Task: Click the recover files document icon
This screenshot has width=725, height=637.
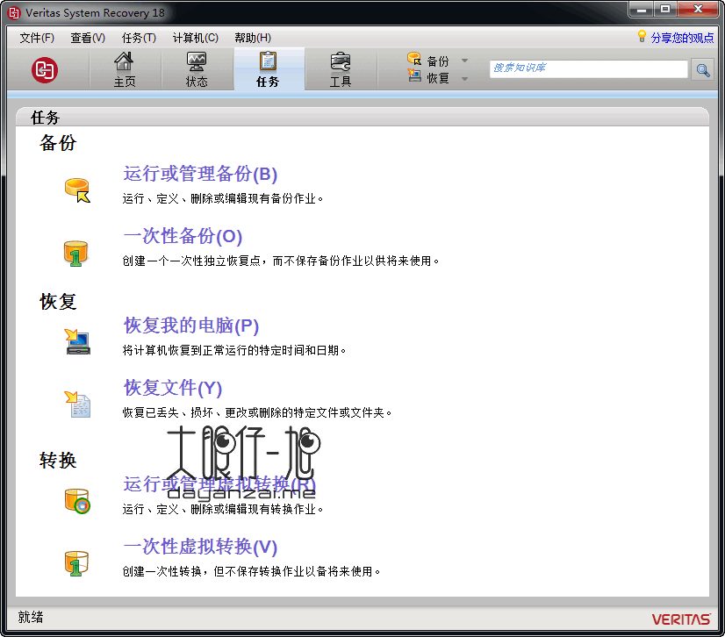Action: click(77, 404)
